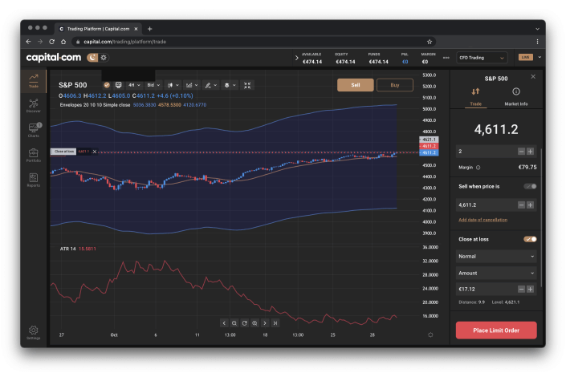This screenshot has width=566, height=381.
Task: Expand the account summary arrow
Action: [x=297, y=58]
